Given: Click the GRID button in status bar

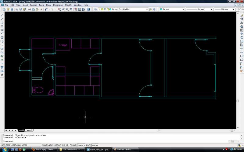Looking at the screenshot, I should pyautogui.click(x=51, y=145).
